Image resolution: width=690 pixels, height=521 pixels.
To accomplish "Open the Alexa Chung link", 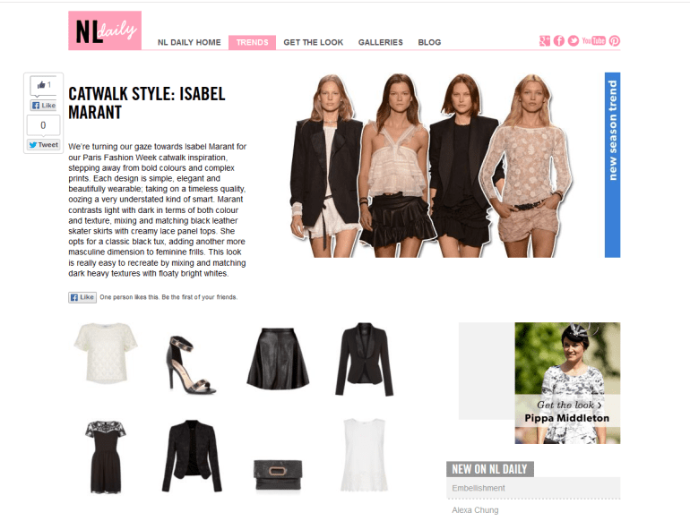I will click(x=475, y=510).
